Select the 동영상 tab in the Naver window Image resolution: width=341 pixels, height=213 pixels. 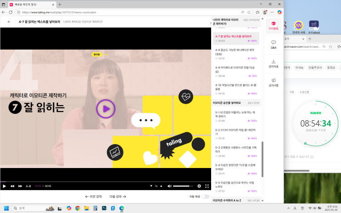331,67
